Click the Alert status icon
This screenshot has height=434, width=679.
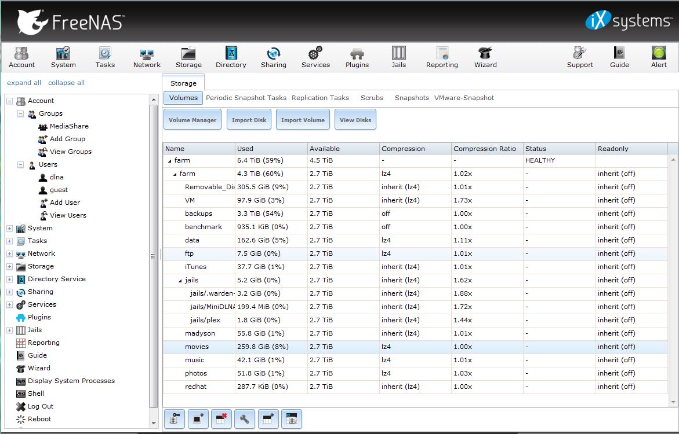pos(659,57)
